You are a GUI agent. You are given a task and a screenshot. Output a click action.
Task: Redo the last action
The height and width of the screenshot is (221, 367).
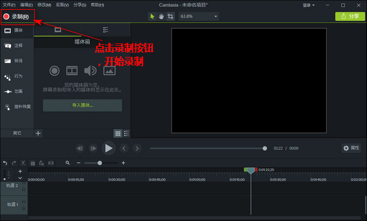point(14,163)
